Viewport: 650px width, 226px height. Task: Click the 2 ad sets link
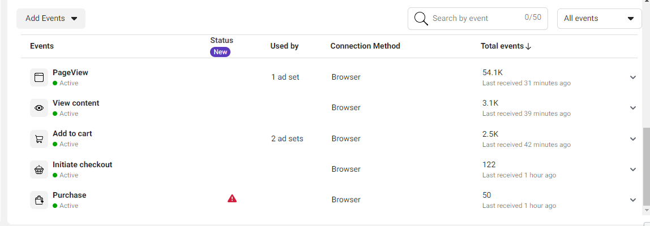(x=287, y=139)
